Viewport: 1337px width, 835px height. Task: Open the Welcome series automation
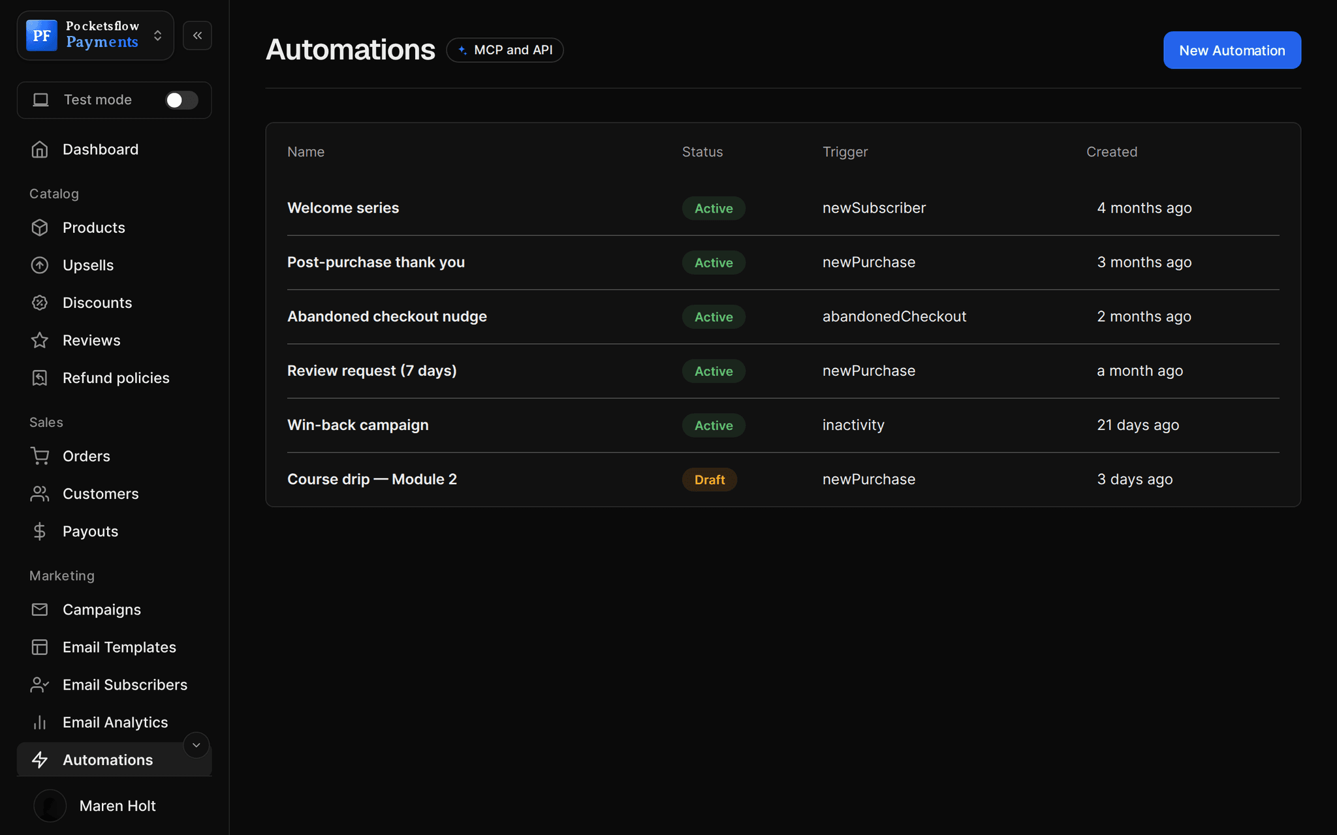783,208
